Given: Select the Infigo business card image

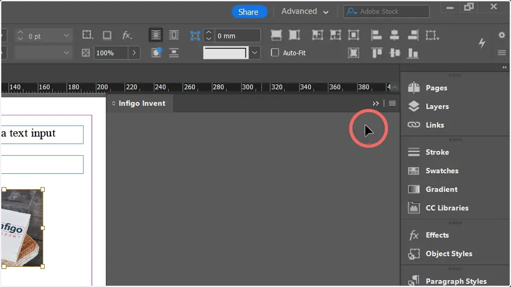Looking at the screenshot, I should coord(22,228).
